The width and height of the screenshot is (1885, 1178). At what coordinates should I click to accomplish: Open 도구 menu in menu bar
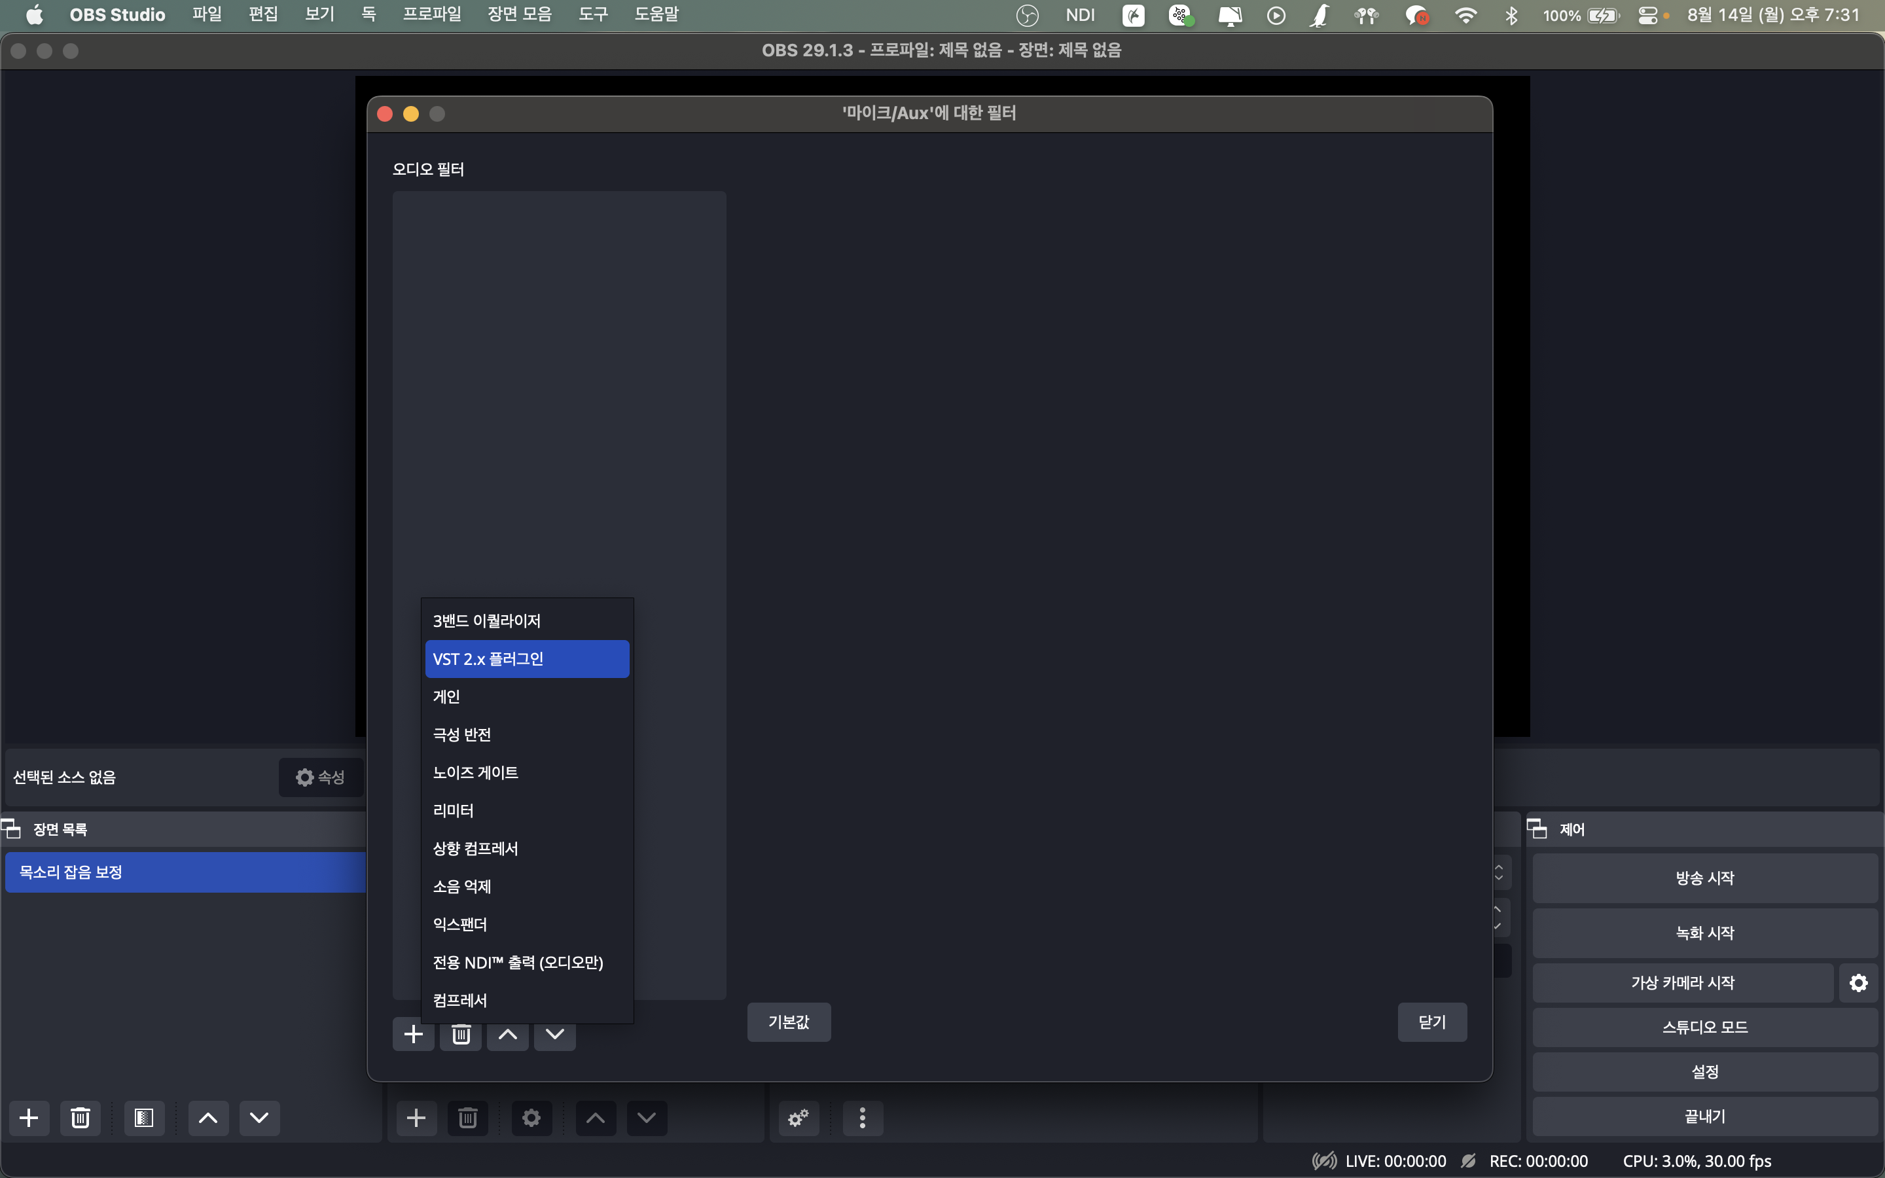click(x=594, y=15)
